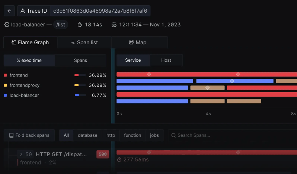Click the stopwatch icon beside 18.14s
297x174 pixels.
click(x=80, y=25)
